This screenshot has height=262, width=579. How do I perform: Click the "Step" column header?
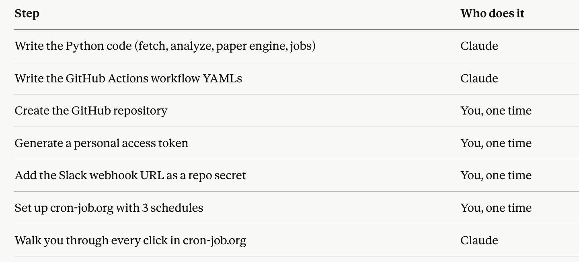[x=27, y=14]
